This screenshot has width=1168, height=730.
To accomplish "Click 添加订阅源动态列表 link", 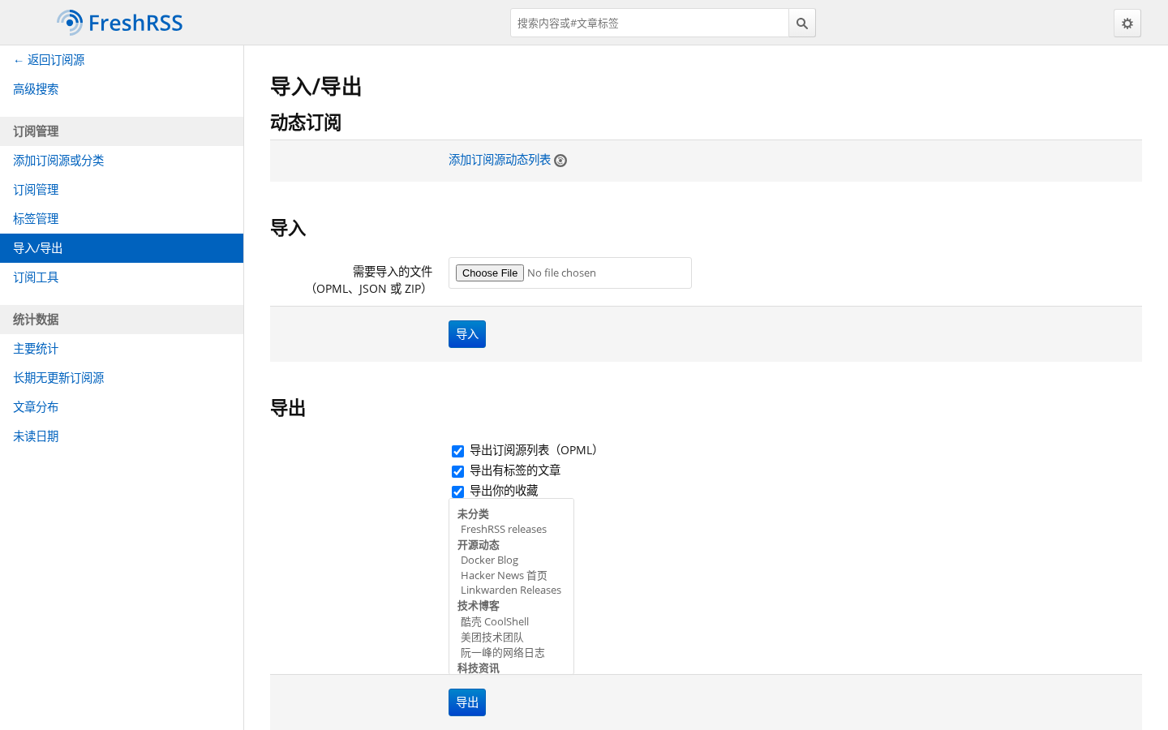I will coord(500,160).
